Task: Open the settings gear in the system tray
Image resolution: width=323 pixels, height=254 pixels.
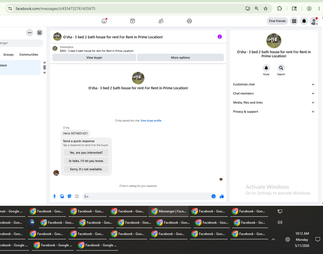Action: pos(287,239)
